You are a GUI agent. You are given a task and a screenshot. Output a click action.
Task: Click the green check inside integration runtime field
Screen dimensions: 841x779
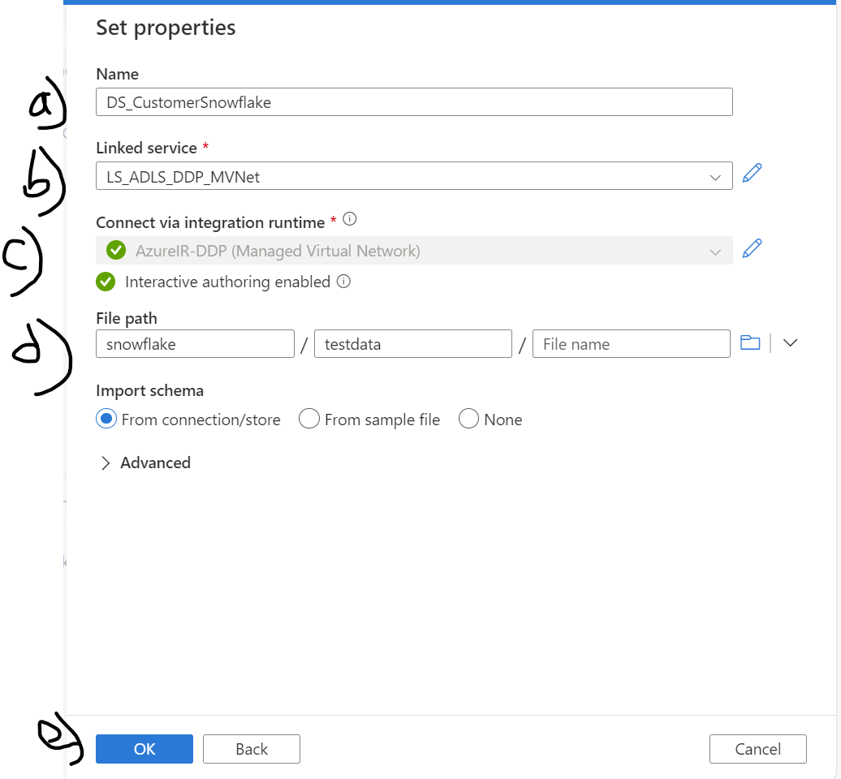[116, 250]
